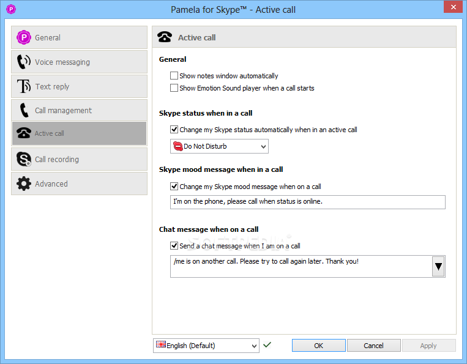Click the Skype Call recording icon
The height and width of the screenshot is (364, 467).
point(24,159)
